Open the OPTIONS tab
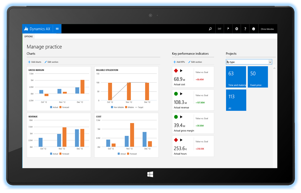 click(x=28, y=36)
